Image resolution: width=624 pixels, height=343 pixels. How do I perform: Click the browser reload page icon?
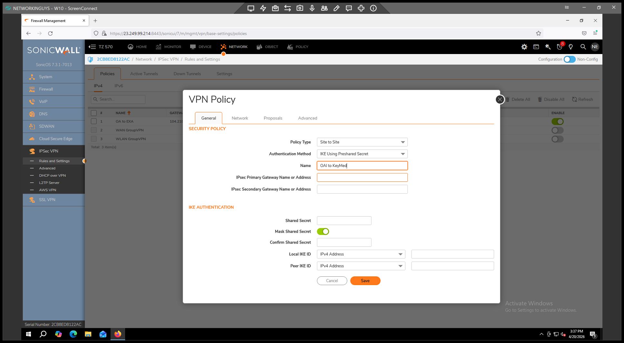click(50, 33)
